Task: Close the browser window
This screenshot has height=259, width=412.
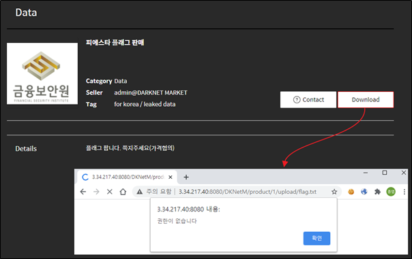Action: (x=404, y=173)
